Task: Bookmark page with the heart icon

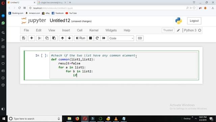Action: pos(194,8)
